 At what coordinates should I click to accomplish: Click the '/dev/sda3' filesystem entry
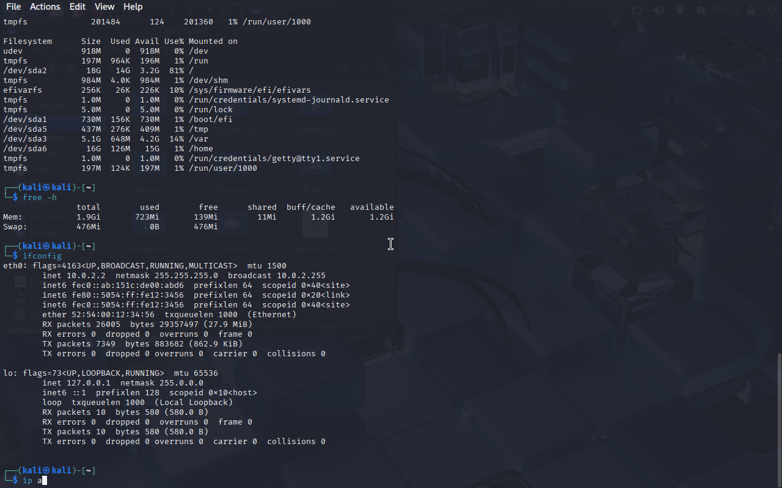[25, 139]
